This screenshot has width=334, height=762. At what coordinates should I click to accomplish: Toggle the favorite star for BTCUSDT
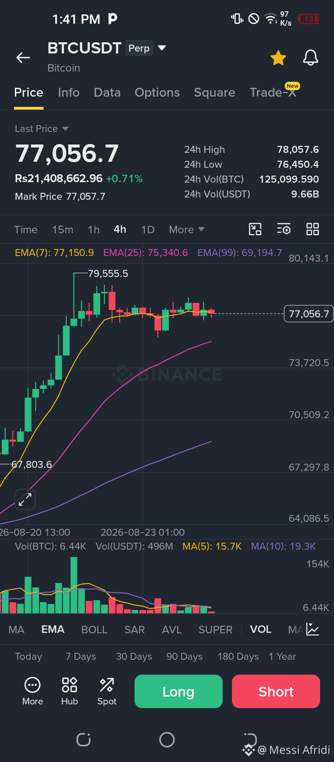tap(278, 58)
